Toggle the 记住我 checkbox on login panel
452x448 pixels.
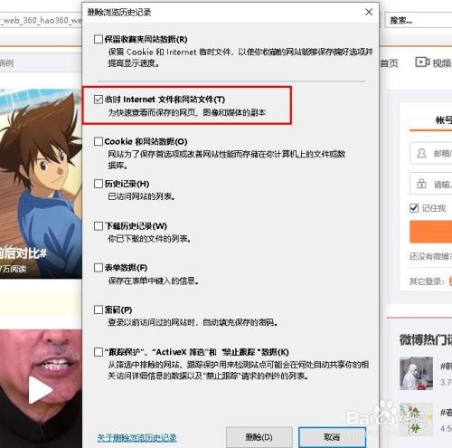coord(414,208)
